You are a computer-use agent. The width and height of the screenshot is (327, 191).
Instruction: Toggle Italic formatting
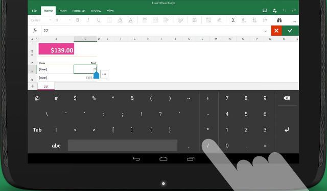(x=88, y=20)
